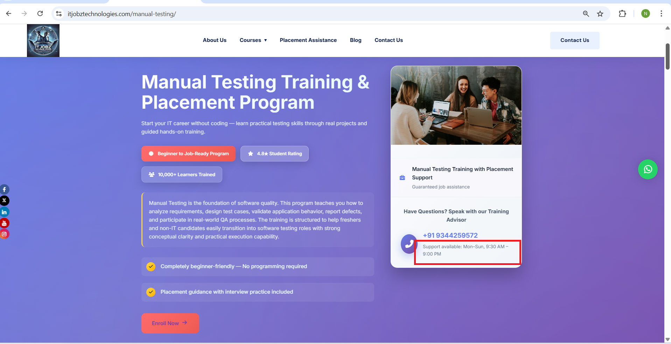Screen dimensions: 671x344
Task: Bookmark this page with the star icon
Action: pos(600,14)
